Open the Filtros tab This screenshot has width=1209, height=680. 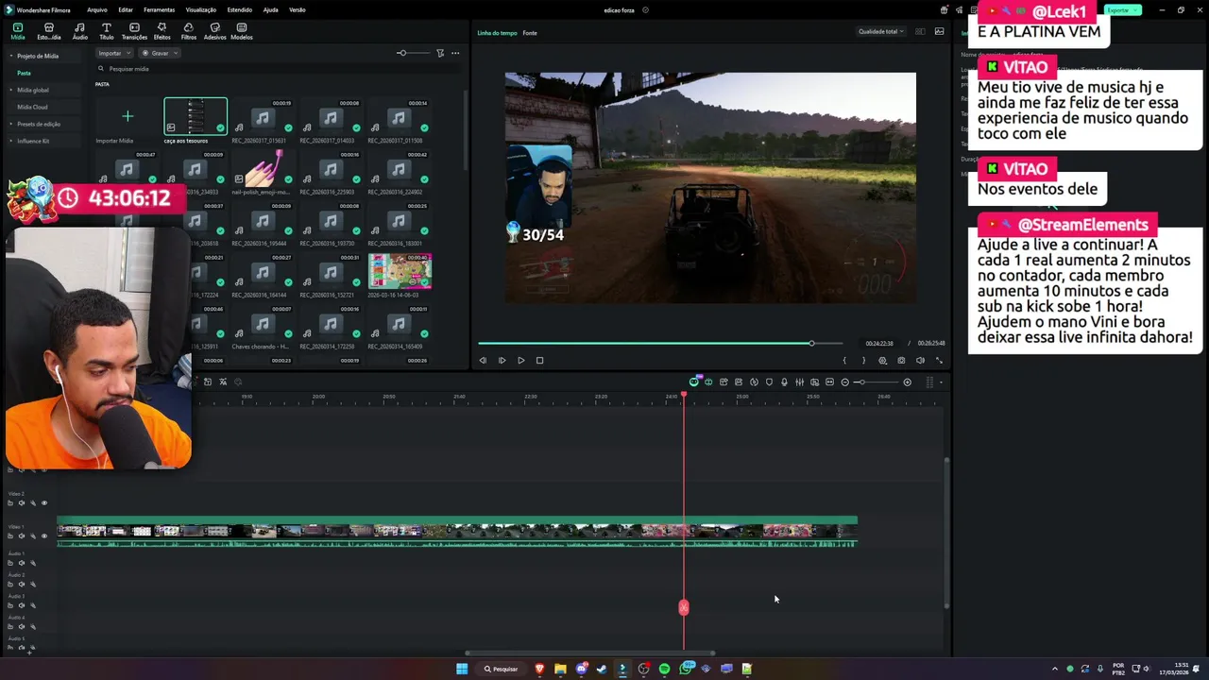pos(188,31)
